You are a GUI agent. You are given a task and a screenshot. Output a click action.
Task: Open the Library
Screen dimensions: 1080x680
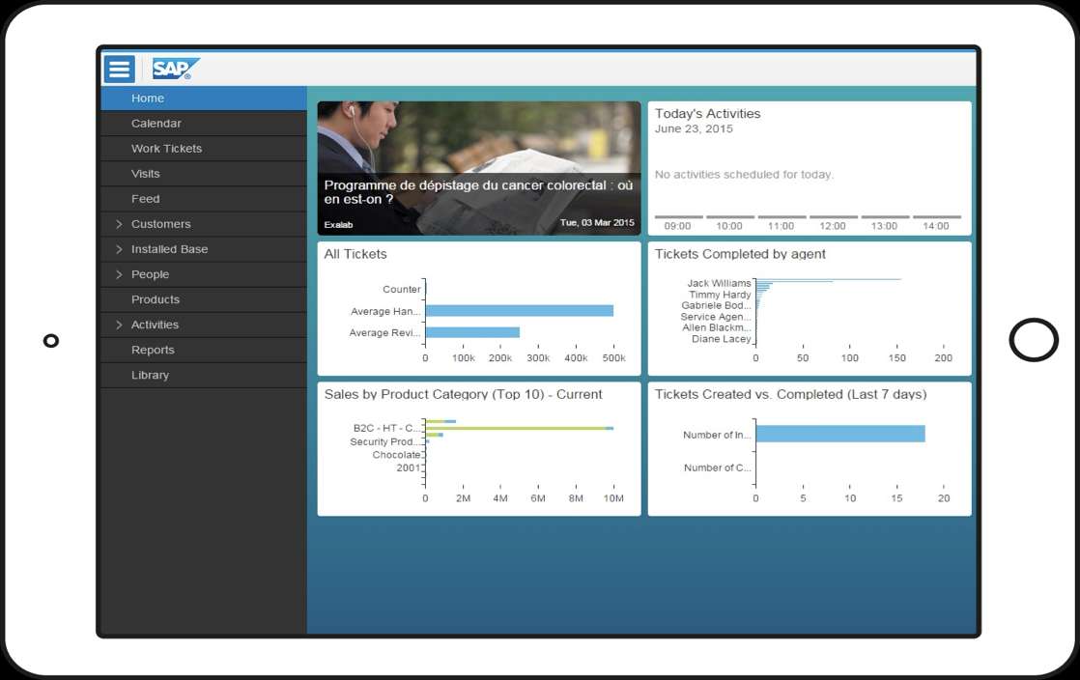151,375
